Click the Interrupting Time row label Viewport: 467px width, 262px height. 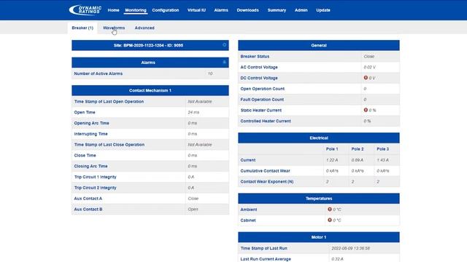click(x=90, y=134)
